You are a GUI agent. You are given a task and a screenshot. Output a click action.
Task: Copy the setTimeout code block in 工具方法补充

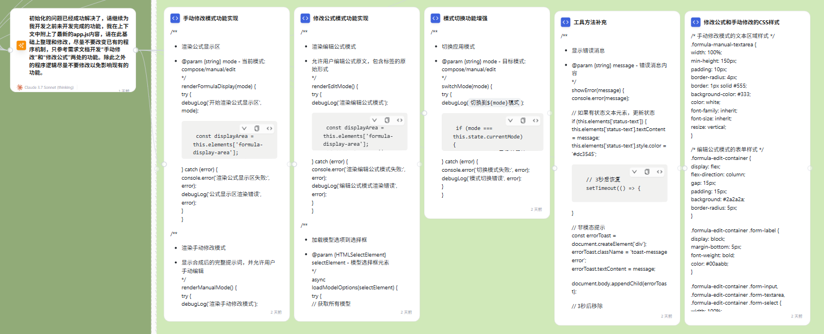[x=647, y=171]
